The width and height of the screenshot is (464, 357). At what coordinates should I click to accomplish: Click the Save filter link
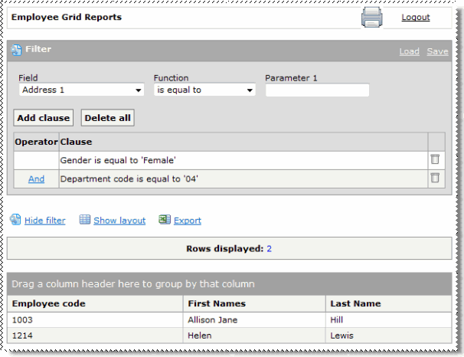(x=437, y=51)
